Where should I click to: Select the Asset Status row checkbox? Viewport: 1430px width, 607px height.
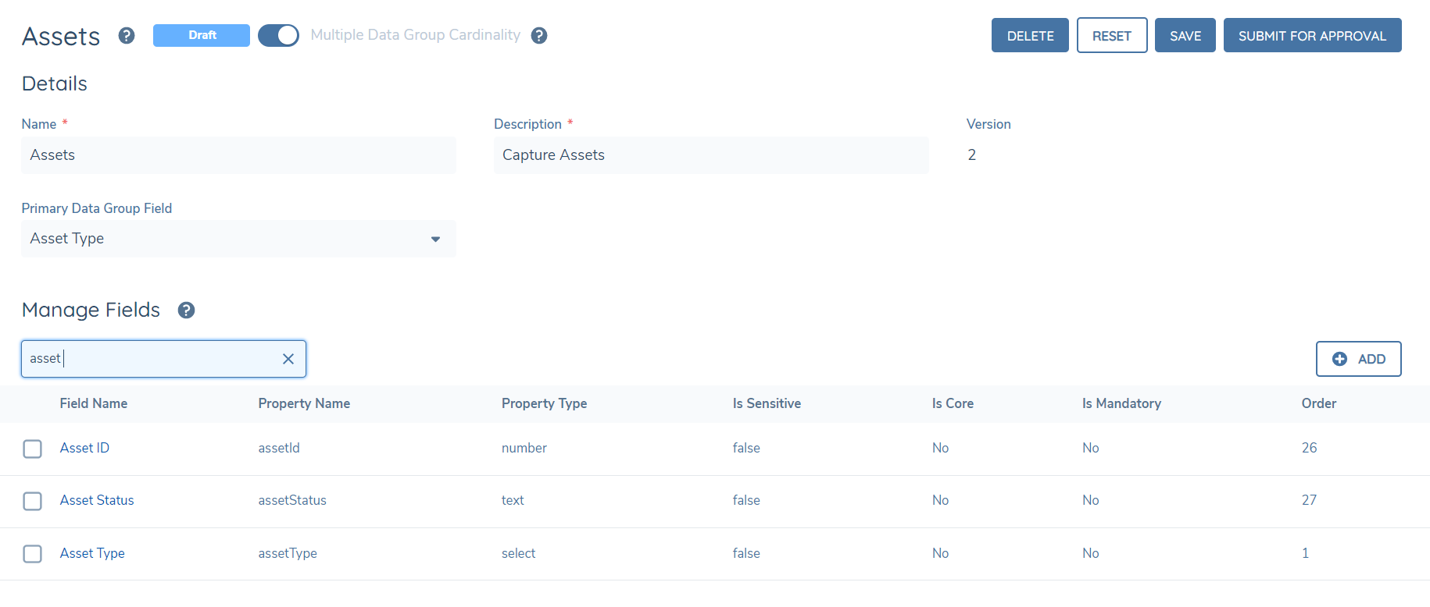[x=33, y=501]
